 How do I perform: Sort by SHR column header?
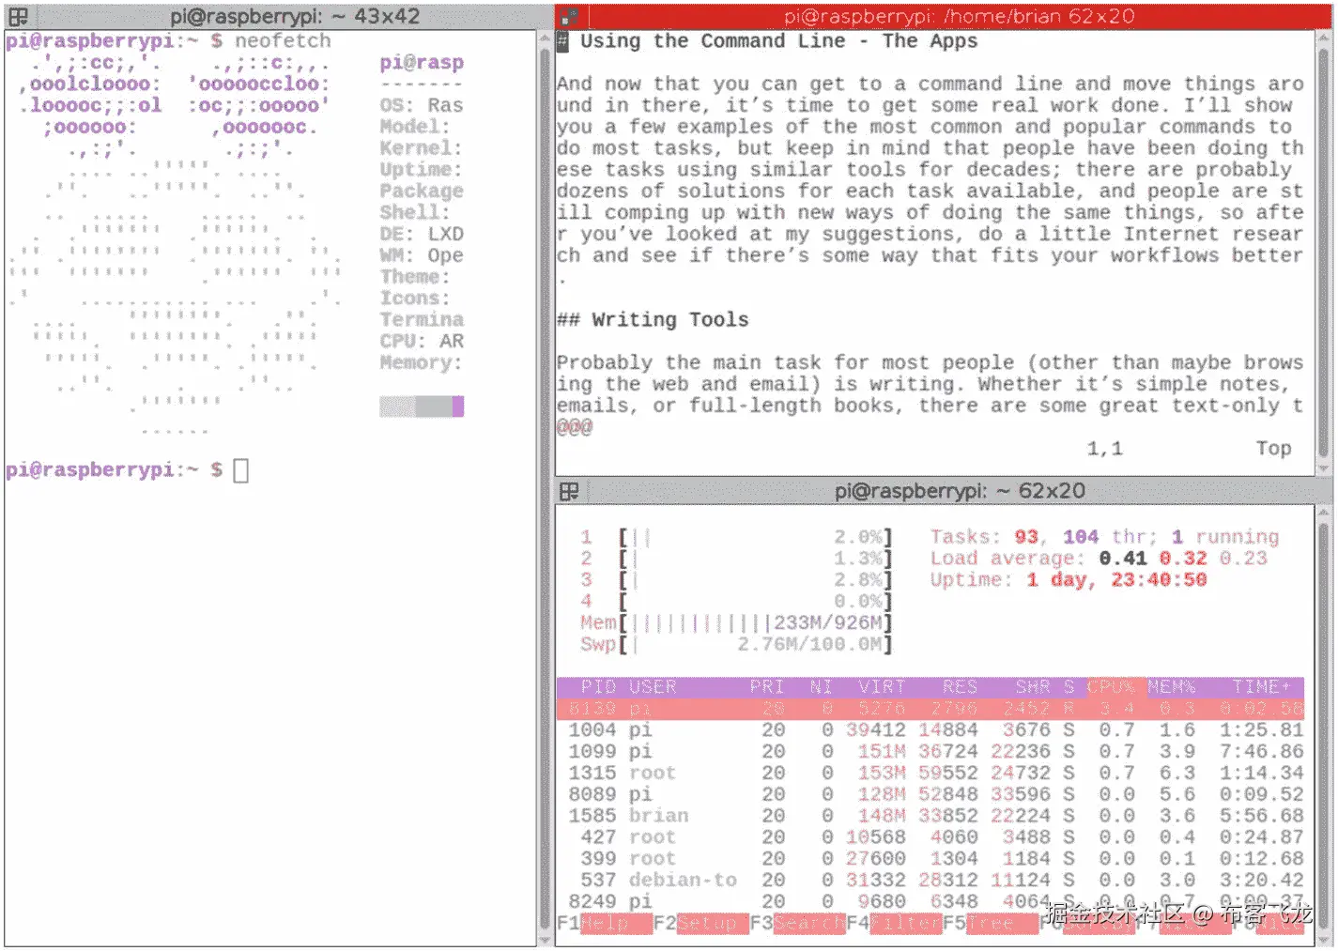pyautogui.click(x=1033, y=686)
